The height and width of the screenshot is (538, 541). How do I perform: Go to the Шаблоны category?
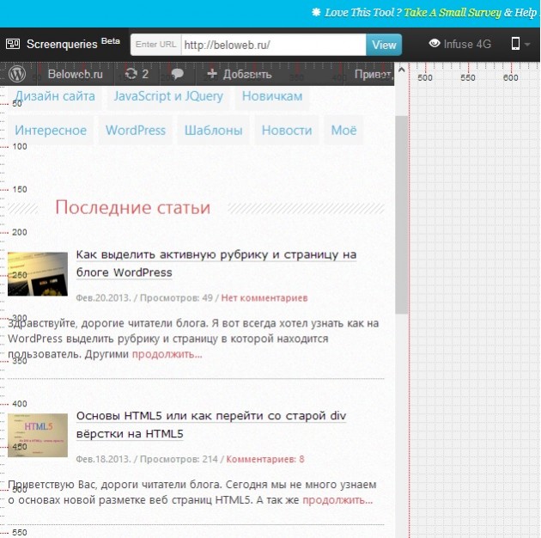click(x=213, y=131)
